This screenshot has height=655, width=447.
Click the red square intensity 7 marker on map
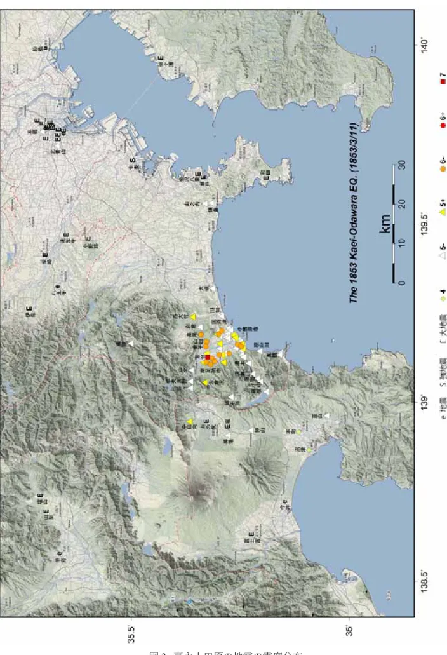[208, 357]
